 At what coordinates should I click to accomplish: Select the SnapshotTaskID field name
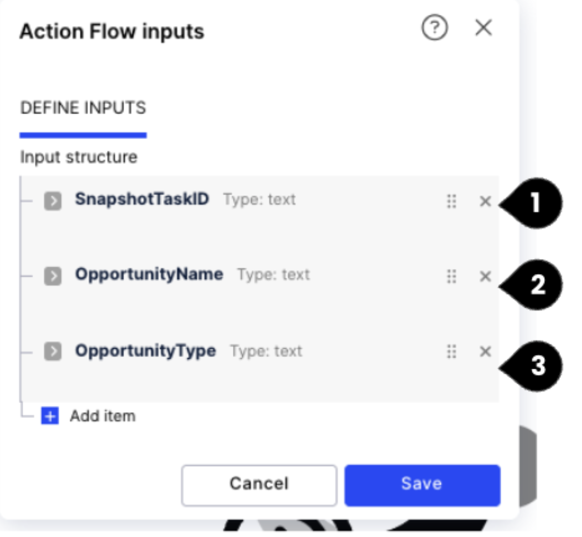(x=142, y=199)
